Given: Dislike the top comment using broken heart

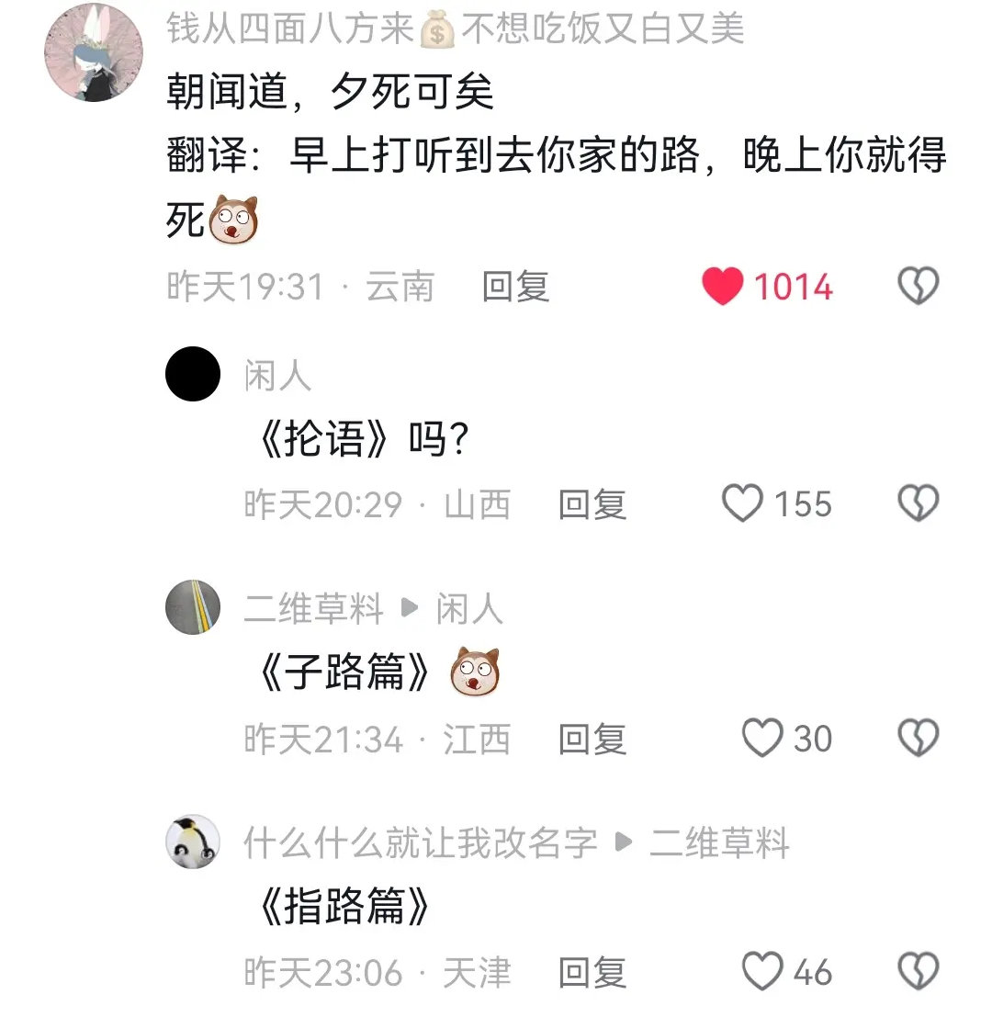Looking at the screenshot, I should coord(919,286).
